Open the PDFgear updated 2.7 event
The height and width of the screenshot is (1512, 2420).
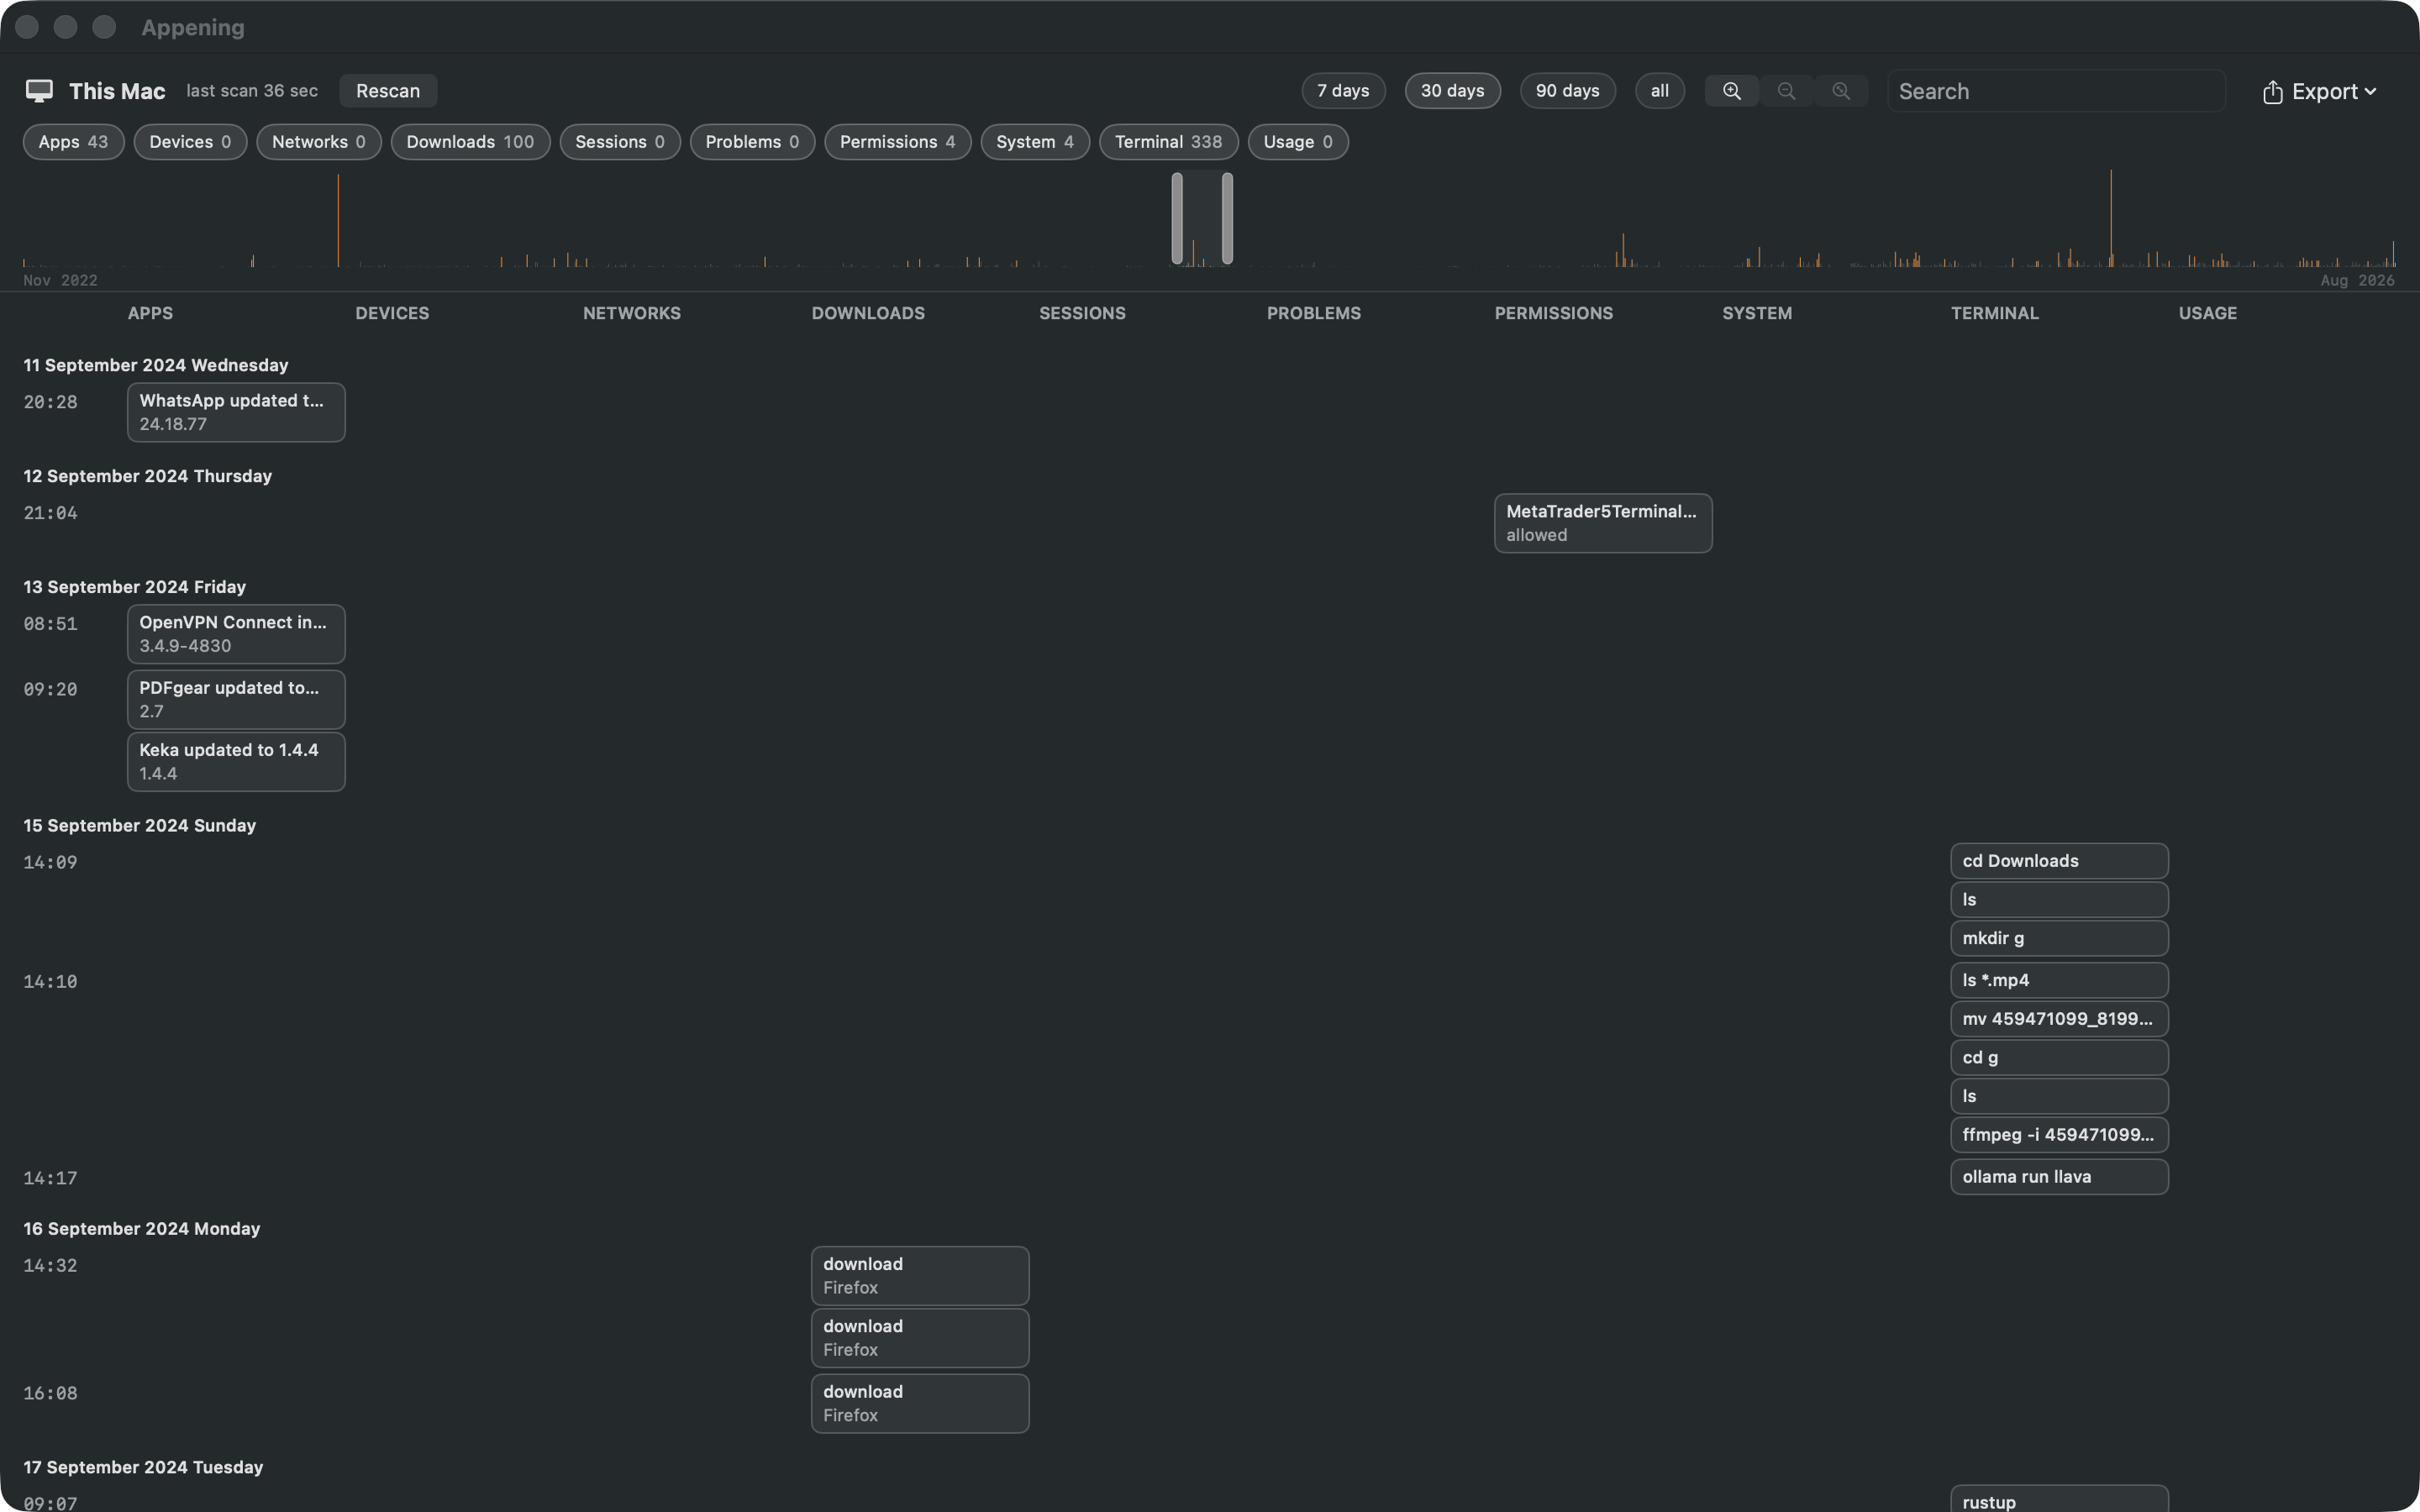point(236,699)
